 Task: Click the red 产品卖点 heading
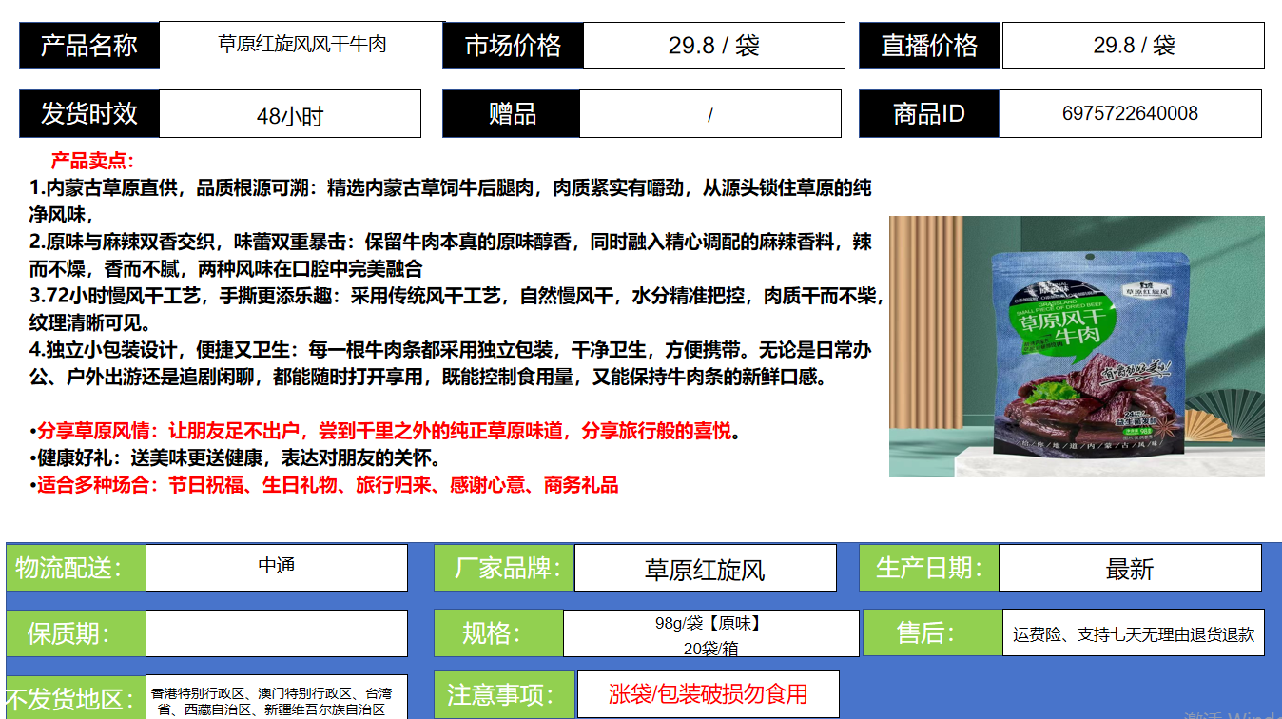[x=92, y=161]
